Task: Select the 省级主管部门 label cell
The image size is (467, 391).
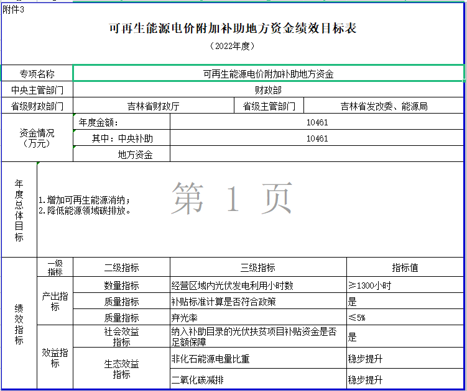Action: click(269, 106)
